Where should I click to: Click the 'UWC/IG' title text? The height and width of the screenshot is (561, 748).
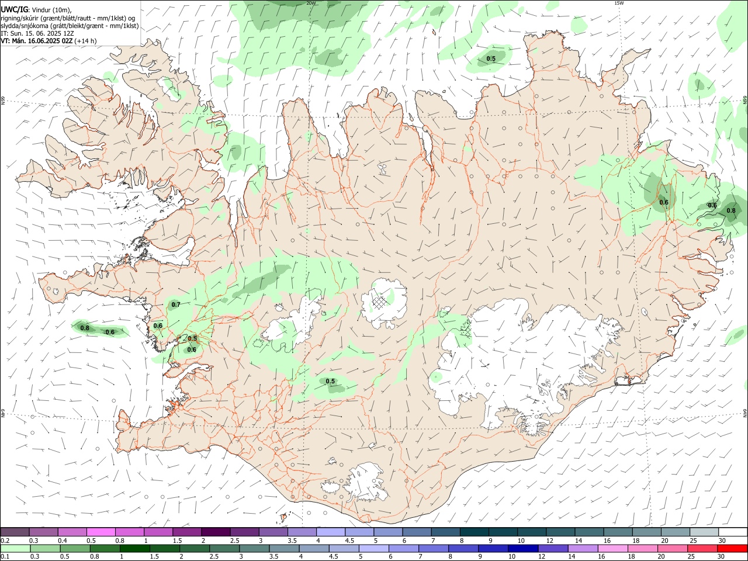pos(14,9)
